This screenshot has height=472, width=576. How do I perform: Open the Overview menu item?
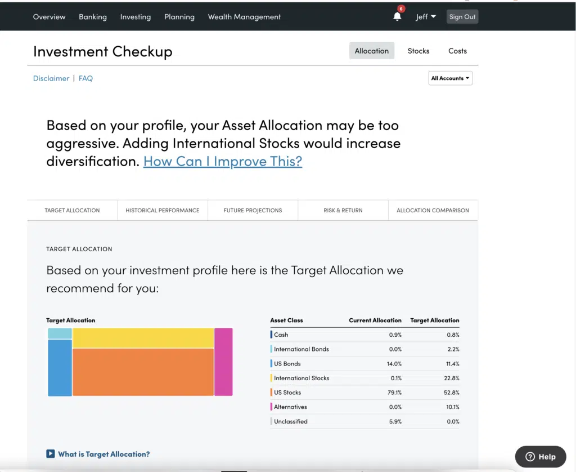49,17
